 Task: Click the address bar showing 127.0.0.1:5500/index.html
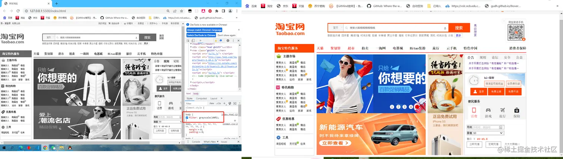pos(93,11)
